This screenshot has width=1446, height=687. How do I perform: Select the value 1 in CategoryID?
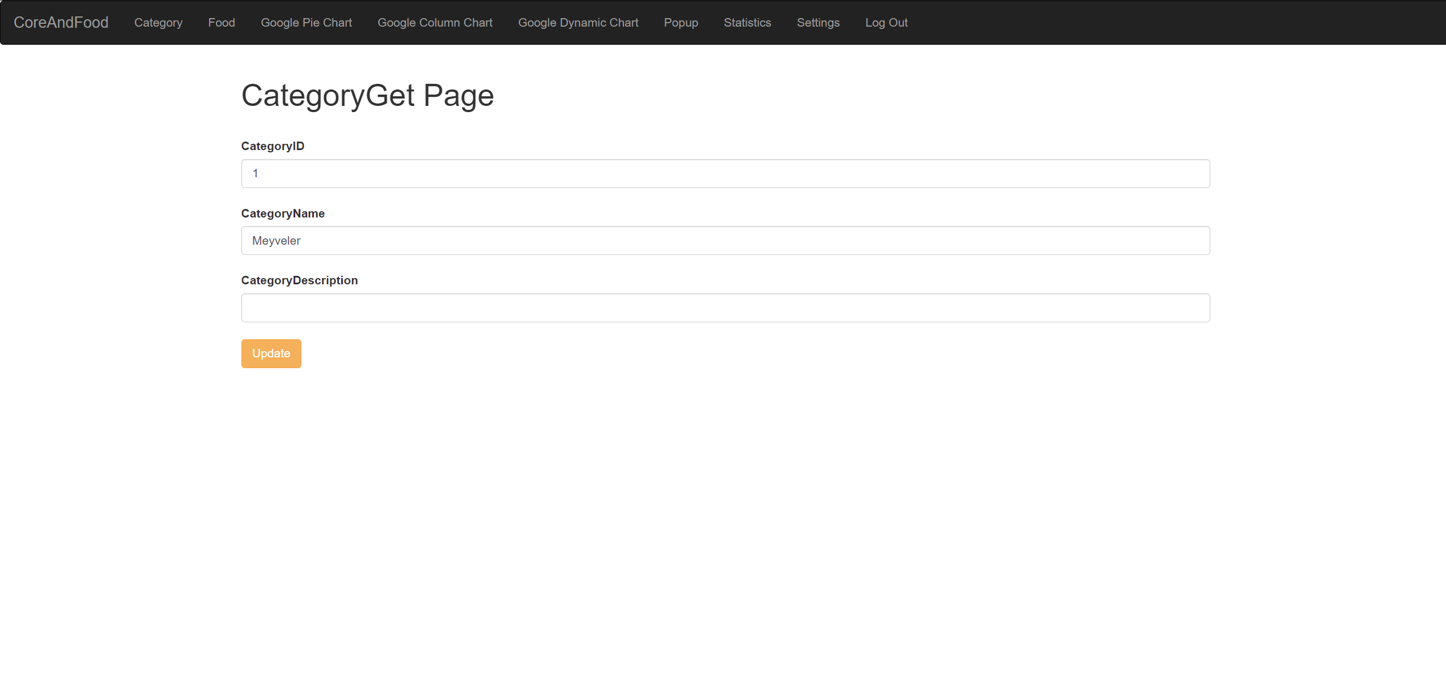point(256,173)
